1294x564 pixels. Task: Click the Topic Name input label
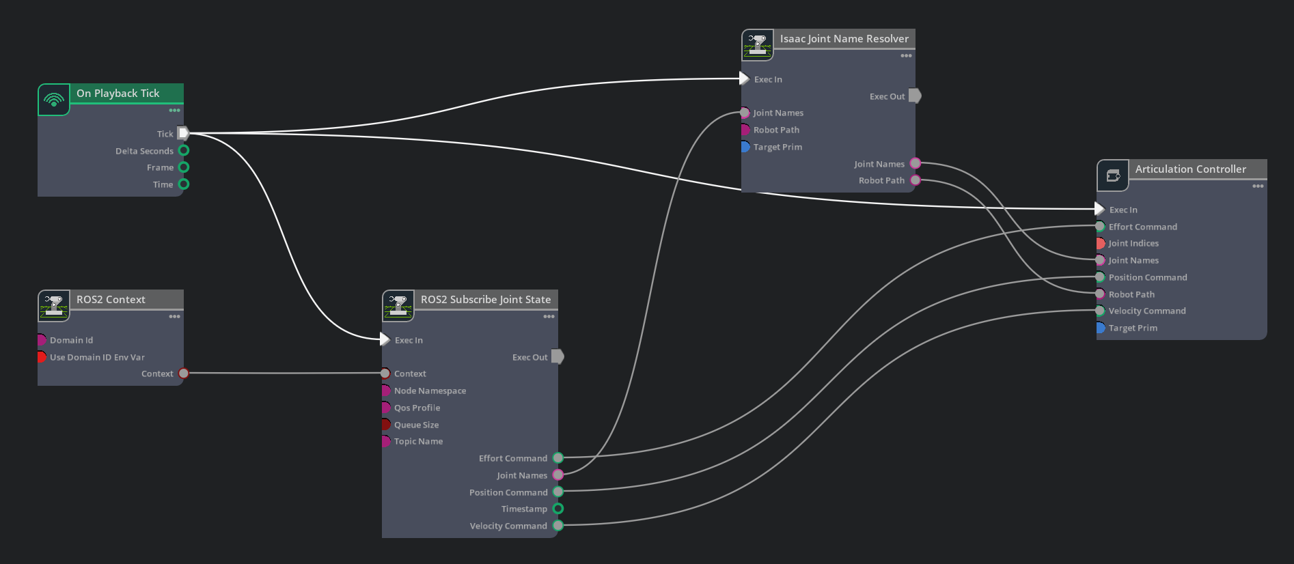(x=418, y=441)
